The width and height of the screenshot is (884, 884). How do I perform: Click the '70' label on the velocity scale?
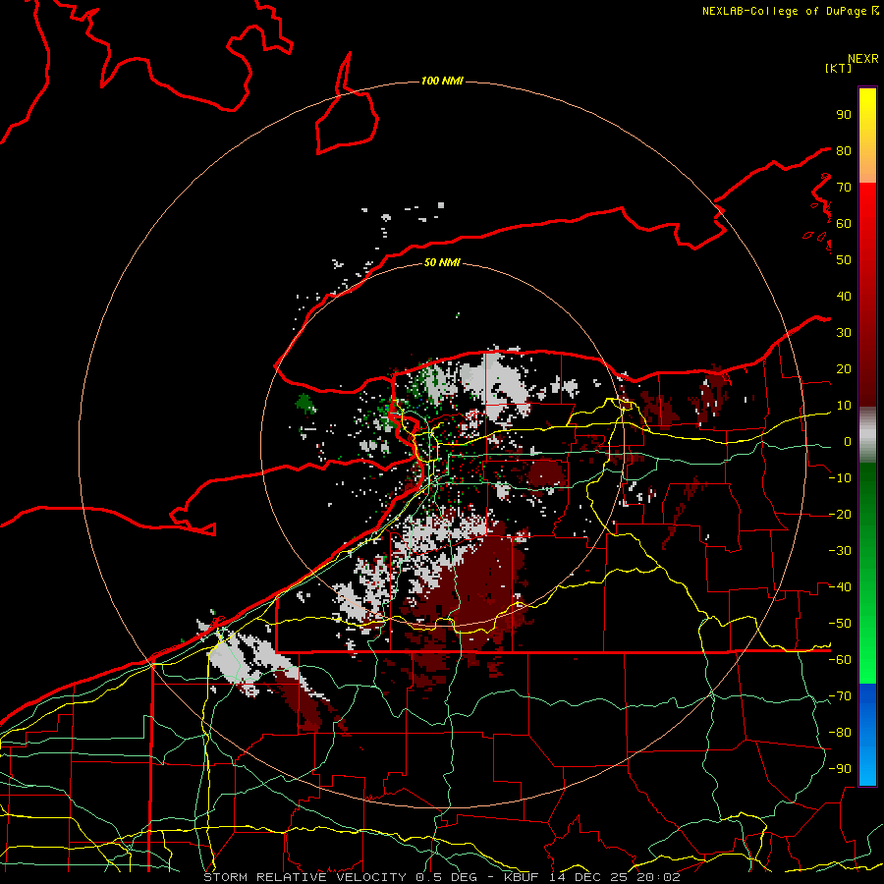[x=844, y=188]
